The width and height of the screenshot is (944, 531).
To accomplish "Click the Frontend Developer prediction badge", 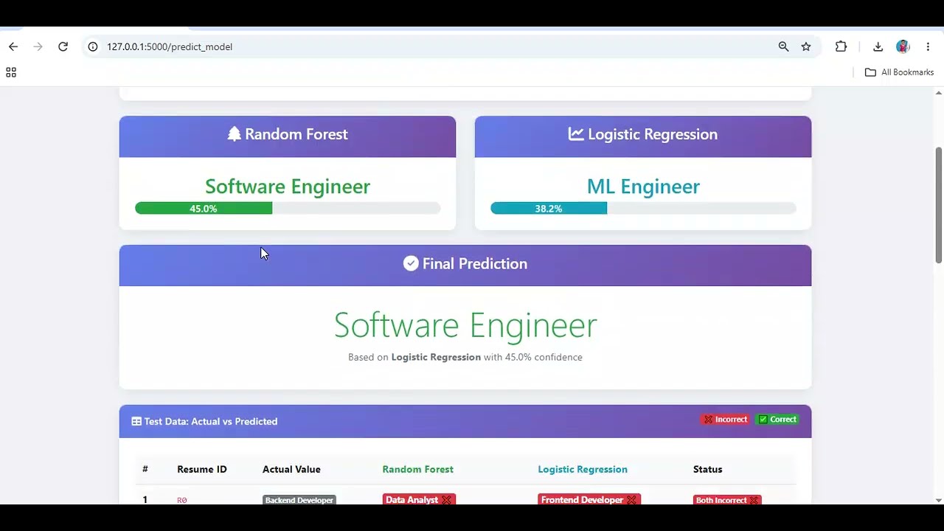I will tap(589, 500).
